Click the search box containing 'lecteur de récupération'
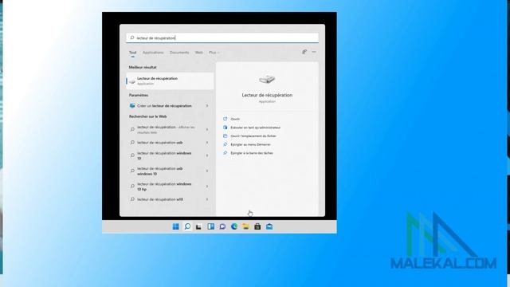 pyautogui.click(x=222, y=37)
